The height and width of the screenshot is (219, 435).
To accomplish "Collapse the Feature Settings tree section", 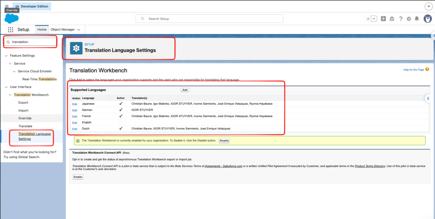I will point(6,55).
